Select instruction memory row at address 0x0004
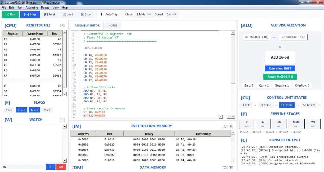Viewport: 324px width, 172px height. [151, 150]
